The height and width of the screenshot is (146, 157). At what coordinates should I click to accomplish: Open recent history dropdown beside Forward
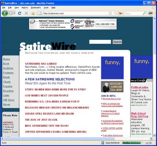14,13
